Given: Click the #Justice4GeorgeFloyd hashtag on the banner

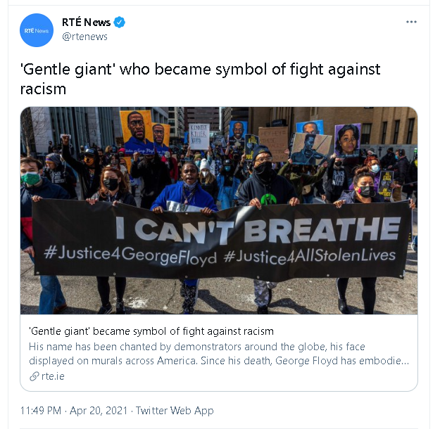Looking at the screenshot, I should pyautogui.click(x=130, y=255).
